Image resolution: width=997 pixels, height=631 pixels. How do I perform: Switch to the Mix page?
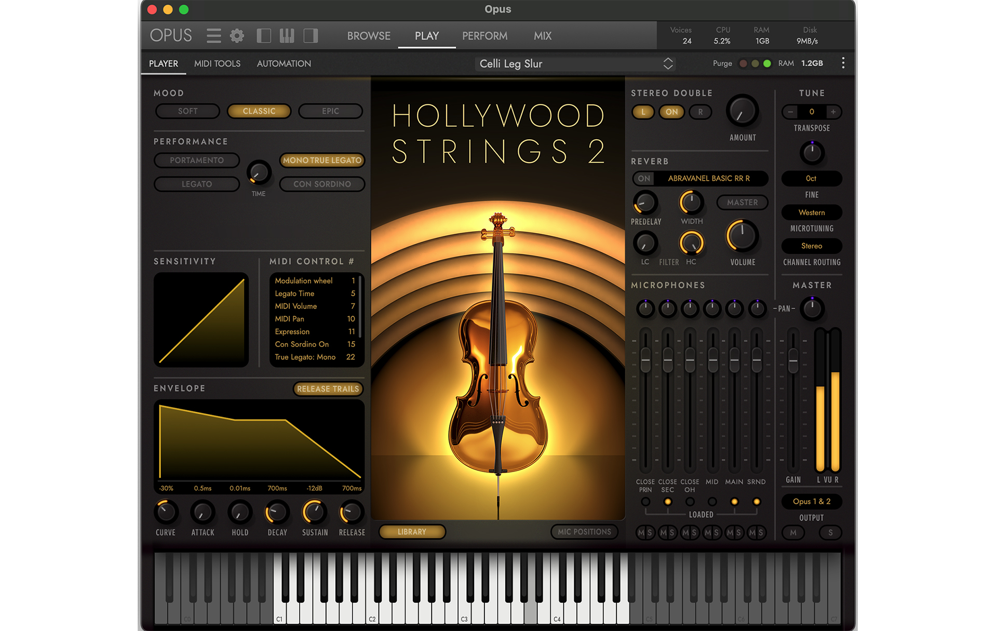coord(543,36)
